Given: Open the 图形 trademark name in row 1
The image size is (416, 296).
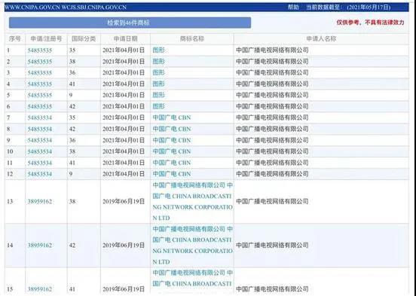Looking at the screenshot, I should (x=159, y=50).
